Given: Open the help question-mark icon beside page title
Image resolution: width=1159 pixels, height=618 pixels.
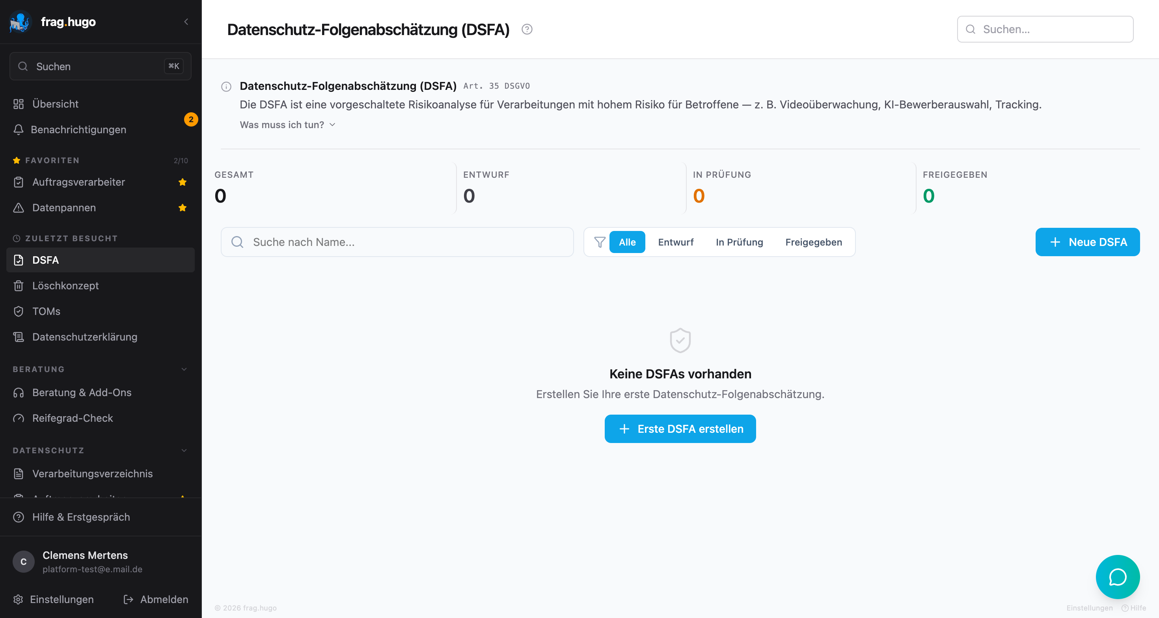Looking at the screenshot, I should (x=527, y=29).
